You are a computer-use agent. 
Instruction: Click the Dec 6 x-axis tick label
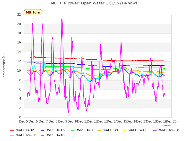tap(33, 121)
